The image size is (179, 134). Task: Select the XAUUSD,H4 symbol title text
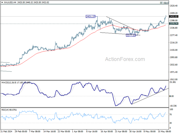click(x=10, y=2)
